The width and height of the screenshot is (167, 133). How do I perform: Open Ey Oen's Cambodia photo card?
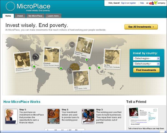pyautogui.click(x=112, y=59)
